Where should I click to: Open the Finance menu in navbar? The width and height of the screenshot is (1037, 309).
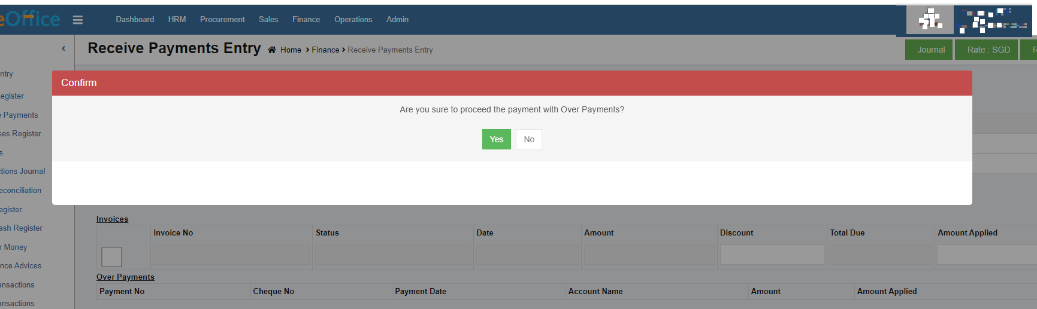pos(306,20)
